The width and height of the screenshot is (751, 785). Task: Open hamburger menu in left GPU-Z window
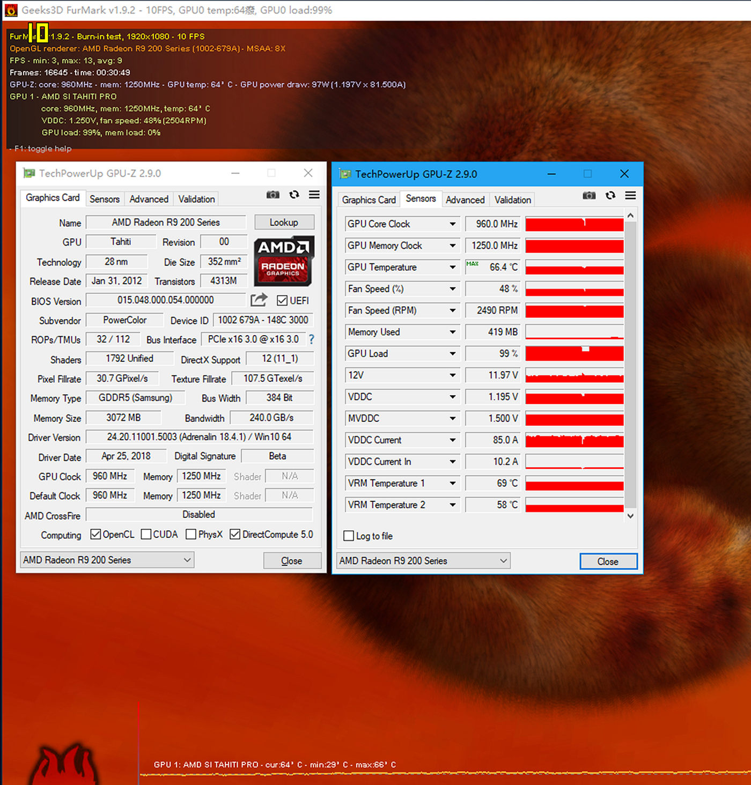[314, 195]
